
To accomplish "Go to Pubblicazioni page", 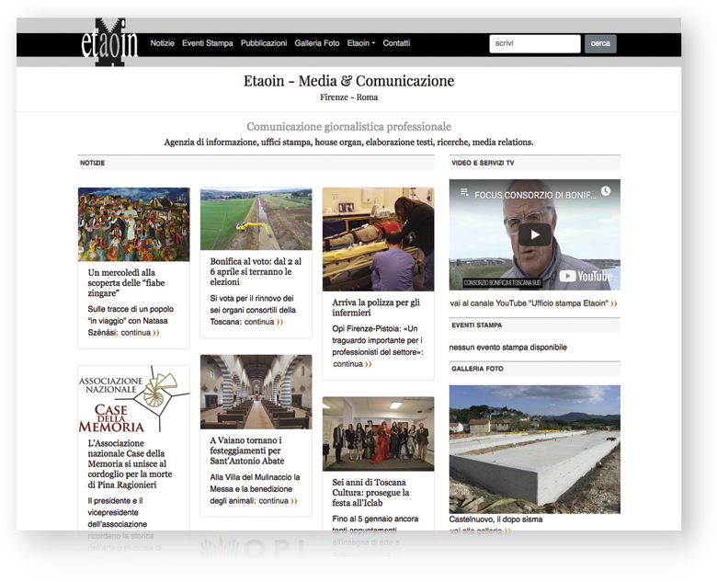I will pos(264,43).
